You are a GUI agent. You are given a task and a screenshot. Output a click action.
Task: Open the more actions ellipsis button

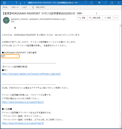(116, 18)
